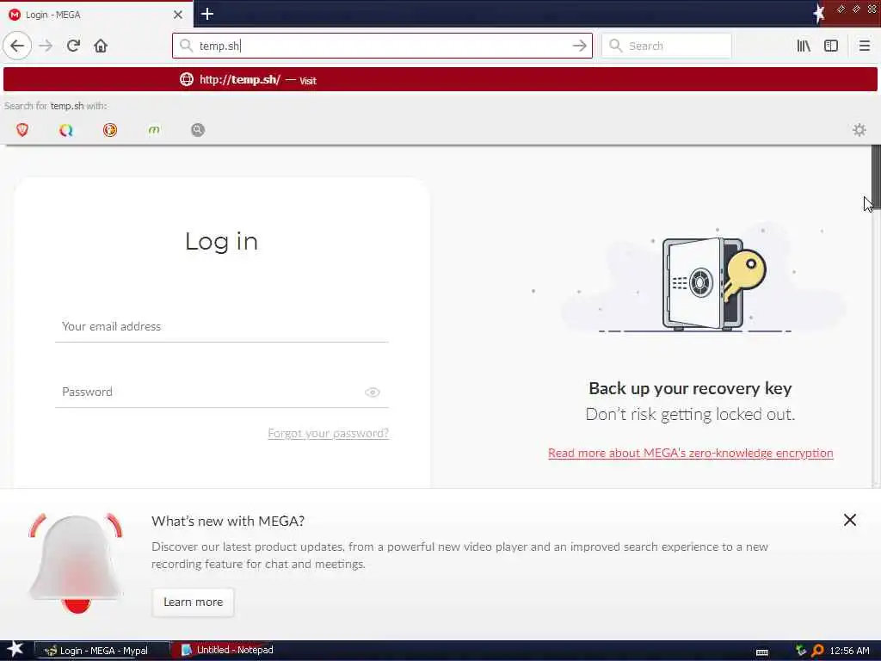Viewport: 881px width, 661px height.
Task: Click the go arrow in address bar
Action: pyautogui.click(x=579, y=46)
